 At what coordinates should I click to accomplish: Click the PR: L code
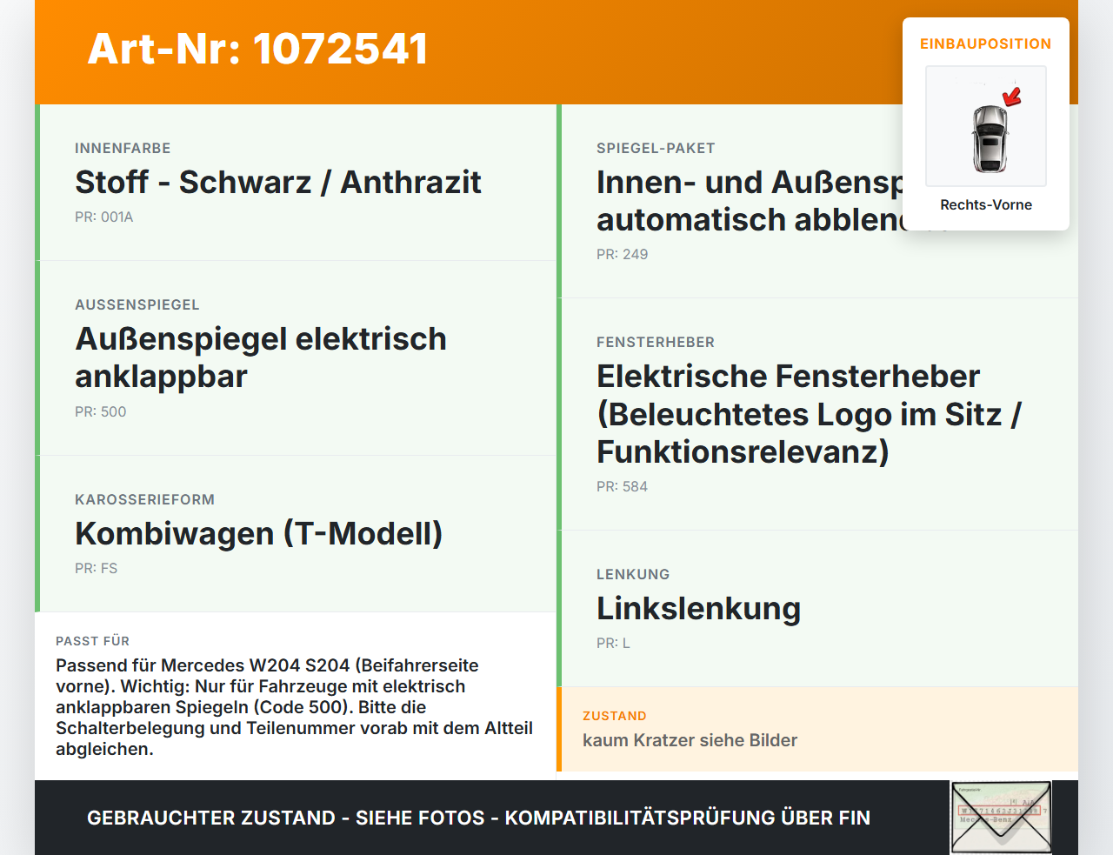point(614,643)
